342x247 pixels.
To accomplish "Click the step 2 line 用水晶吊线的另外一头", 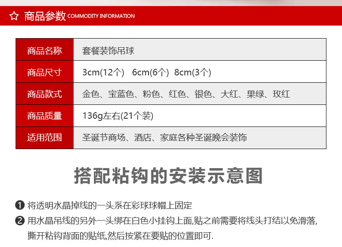I will point(172,221).
